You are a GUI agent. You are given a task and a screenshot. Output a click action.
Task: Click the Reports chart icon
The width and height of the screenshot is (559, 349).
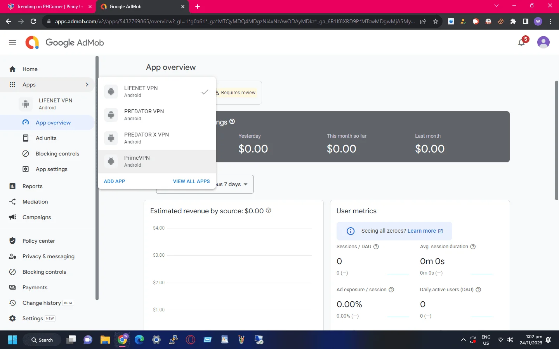[12, 186]
